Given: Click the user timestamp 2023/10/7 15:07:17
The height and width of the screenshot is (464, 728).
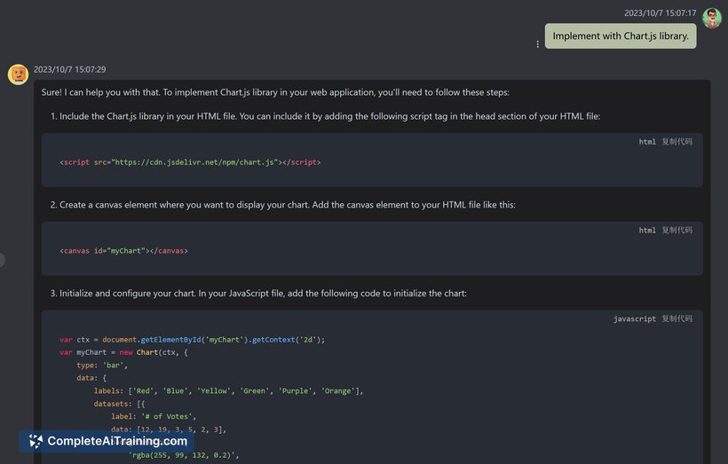Looking at the screenshot, I should coord(660,13).
